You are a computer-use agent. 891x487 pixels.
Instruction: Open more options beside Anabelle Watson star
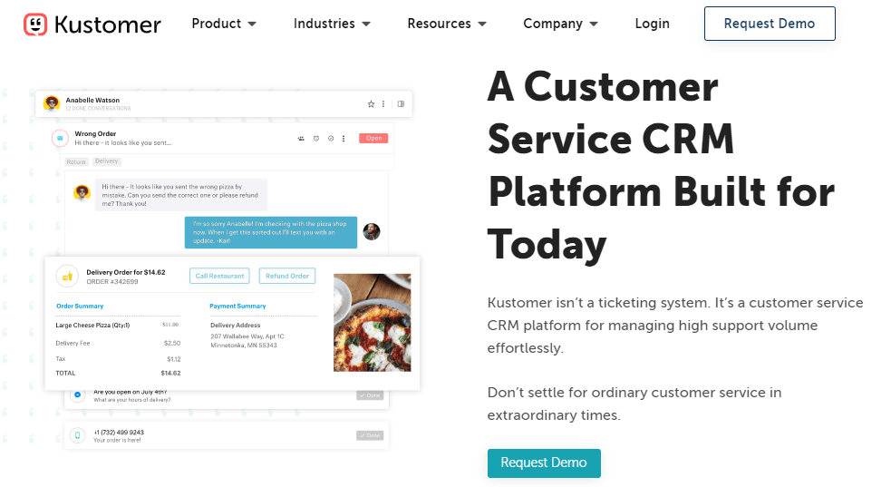tap(383, 104)
